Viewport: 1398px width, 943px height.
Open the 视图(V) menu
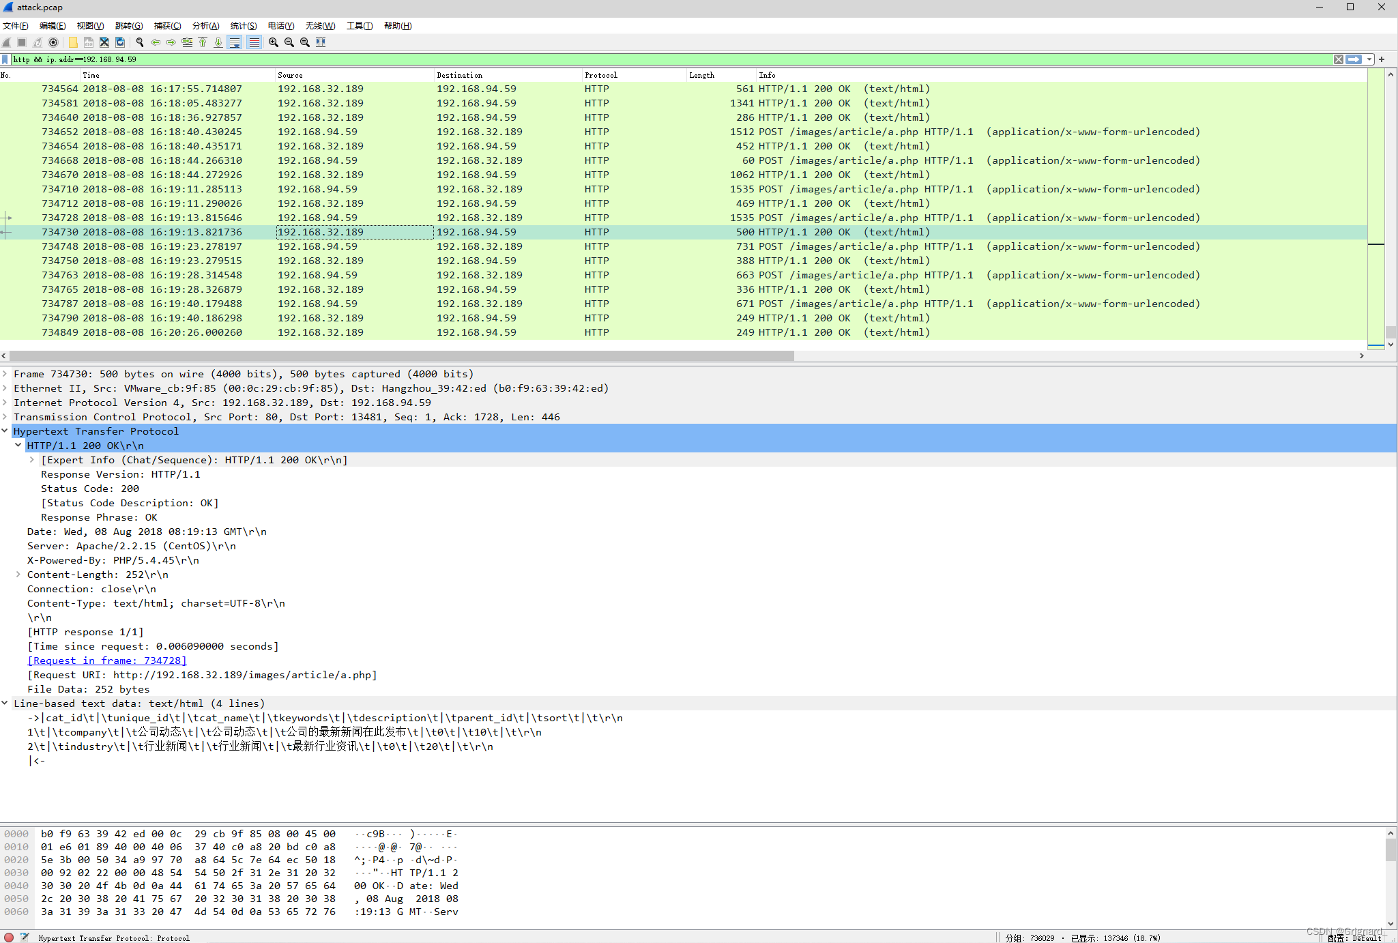point(90,26)
